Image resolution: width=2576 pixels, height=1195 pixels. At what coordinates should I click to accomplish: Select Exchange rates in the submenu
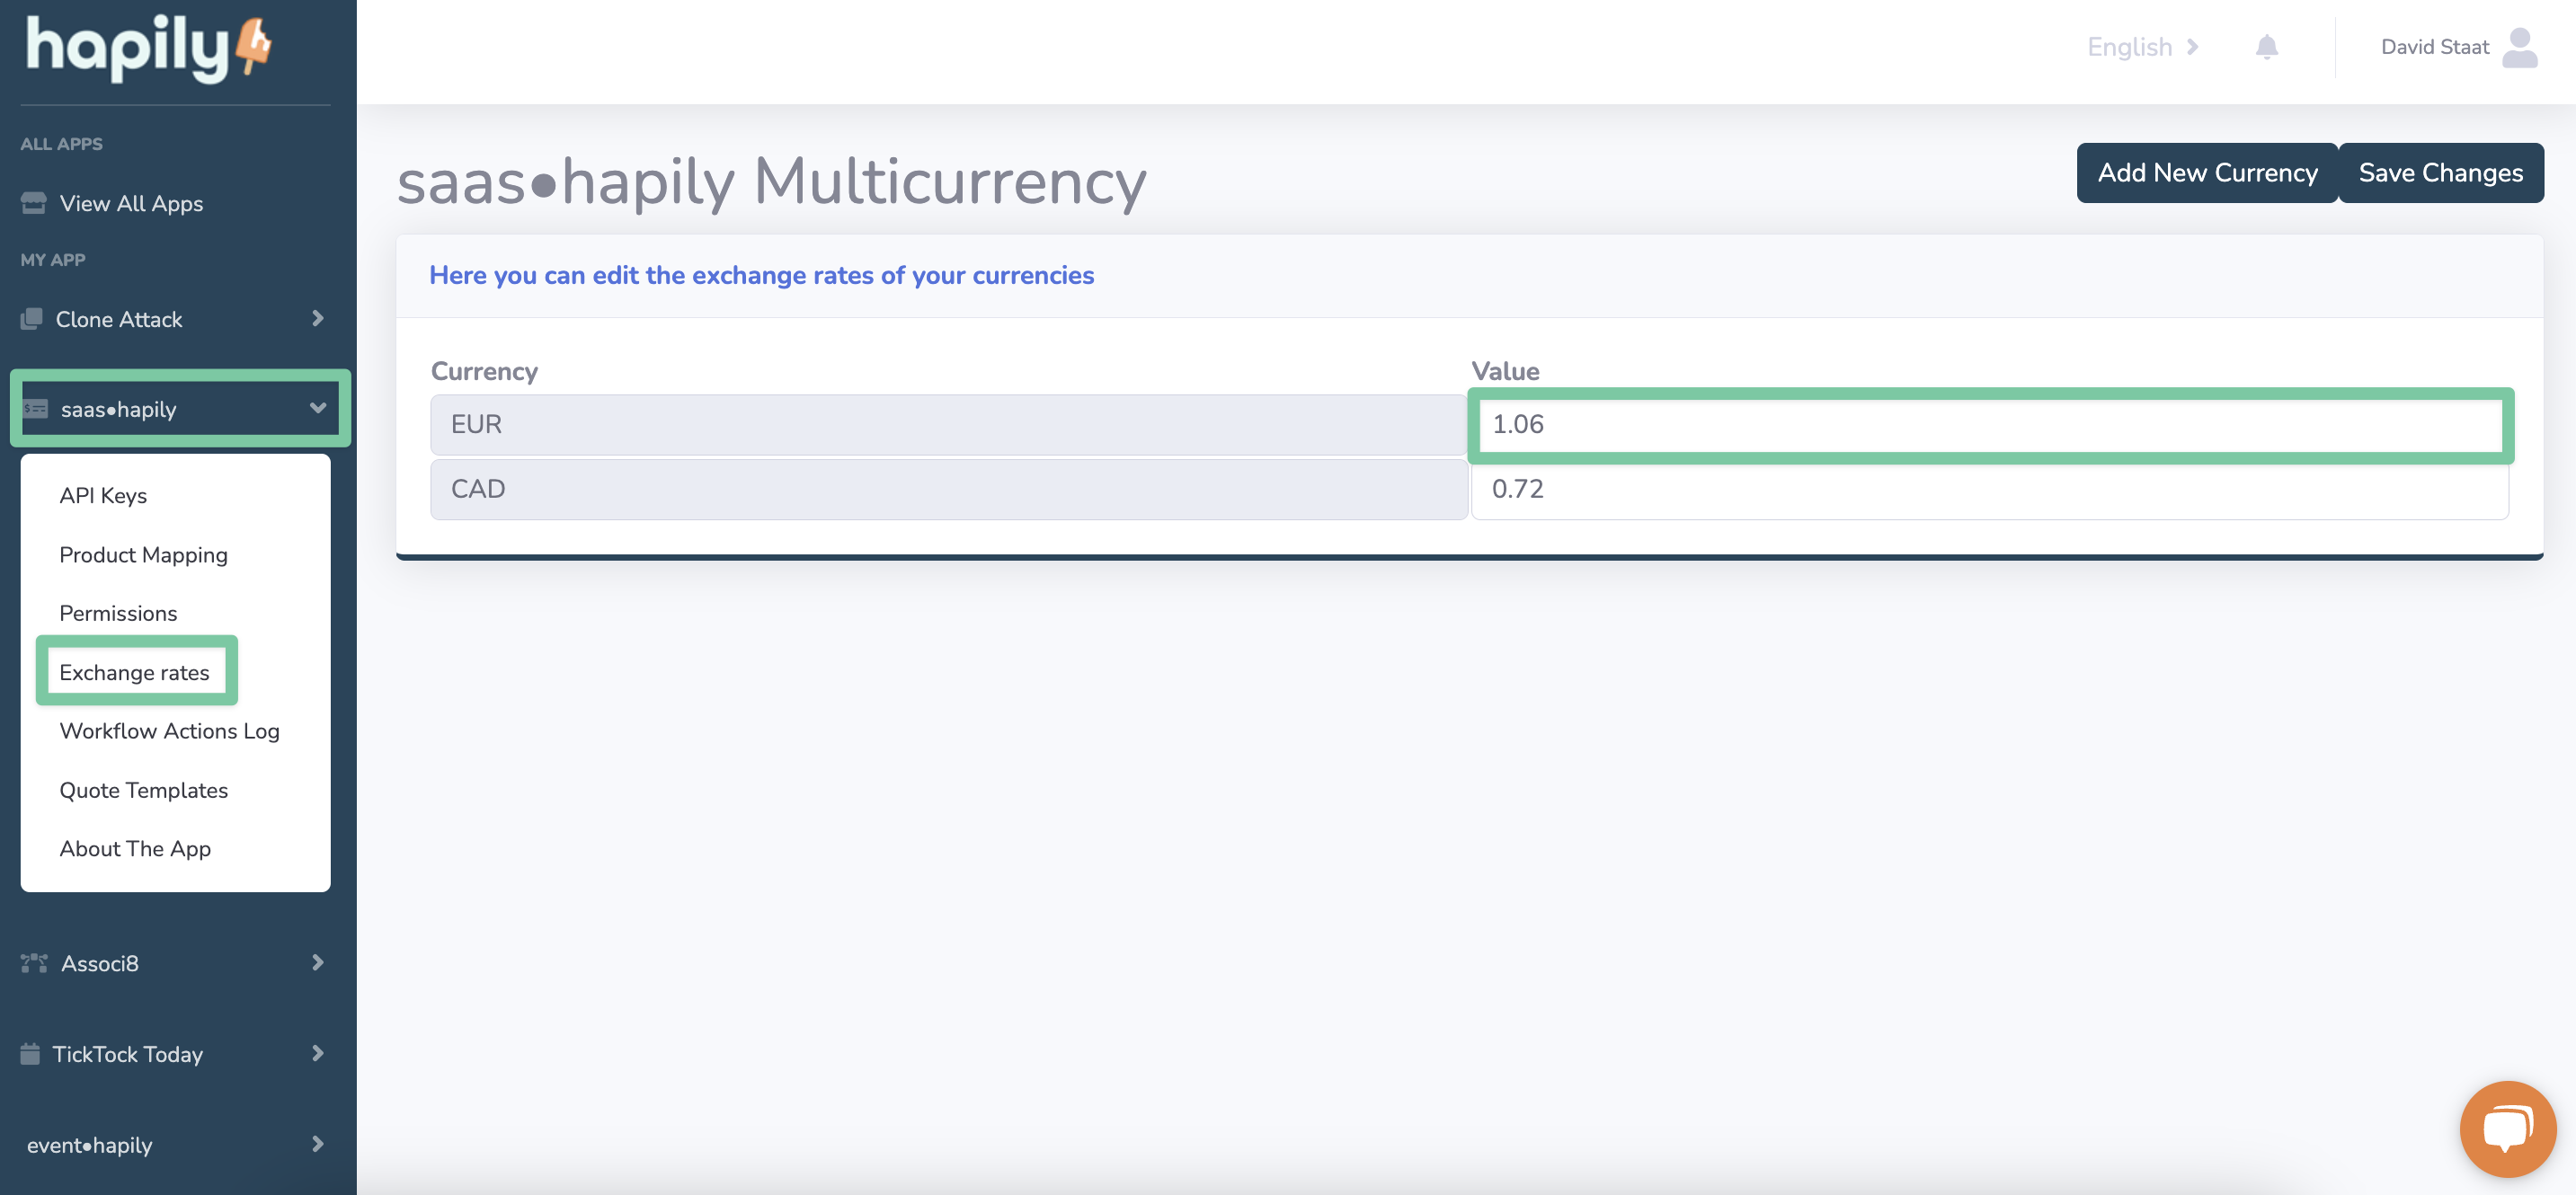(134, 672)
